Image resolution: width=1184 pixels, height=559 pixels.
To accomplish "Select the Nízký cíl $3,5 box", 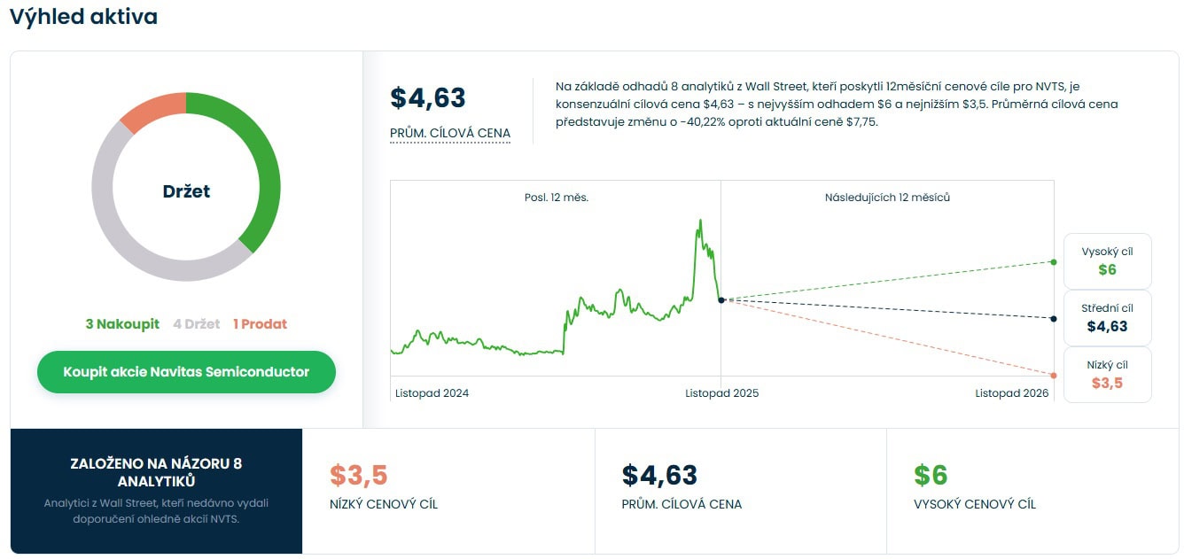I will point(1107,375).
